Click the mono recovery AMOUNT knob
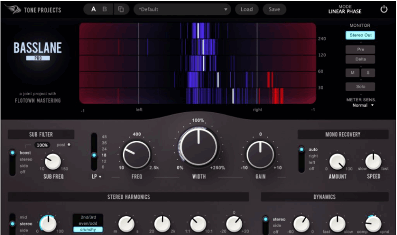The image size is (397, 235). (x=337, y=162)
